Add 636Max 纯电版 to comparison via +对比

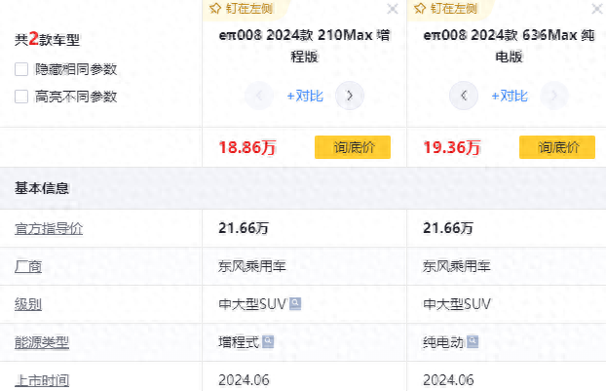[510, 96]
